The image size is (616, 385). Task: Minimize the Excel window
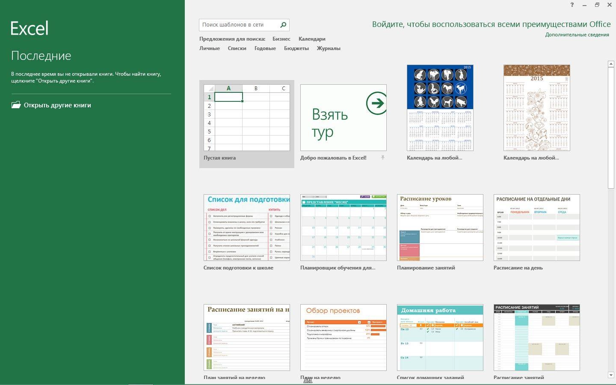(585, 5)
